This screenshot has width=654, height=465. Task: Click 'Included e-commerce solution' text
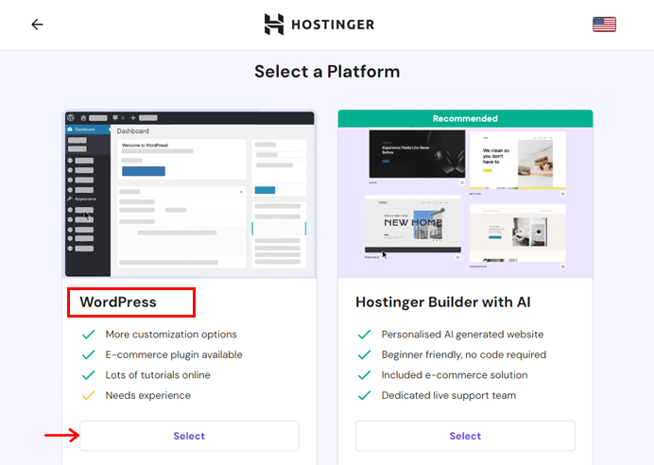pos(455,375)
